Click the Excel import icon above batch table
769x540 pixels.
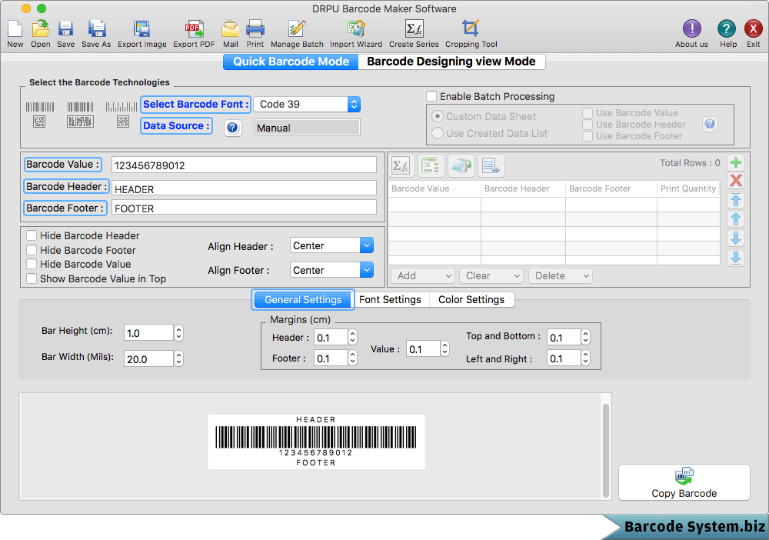click(x=431, y=166)
